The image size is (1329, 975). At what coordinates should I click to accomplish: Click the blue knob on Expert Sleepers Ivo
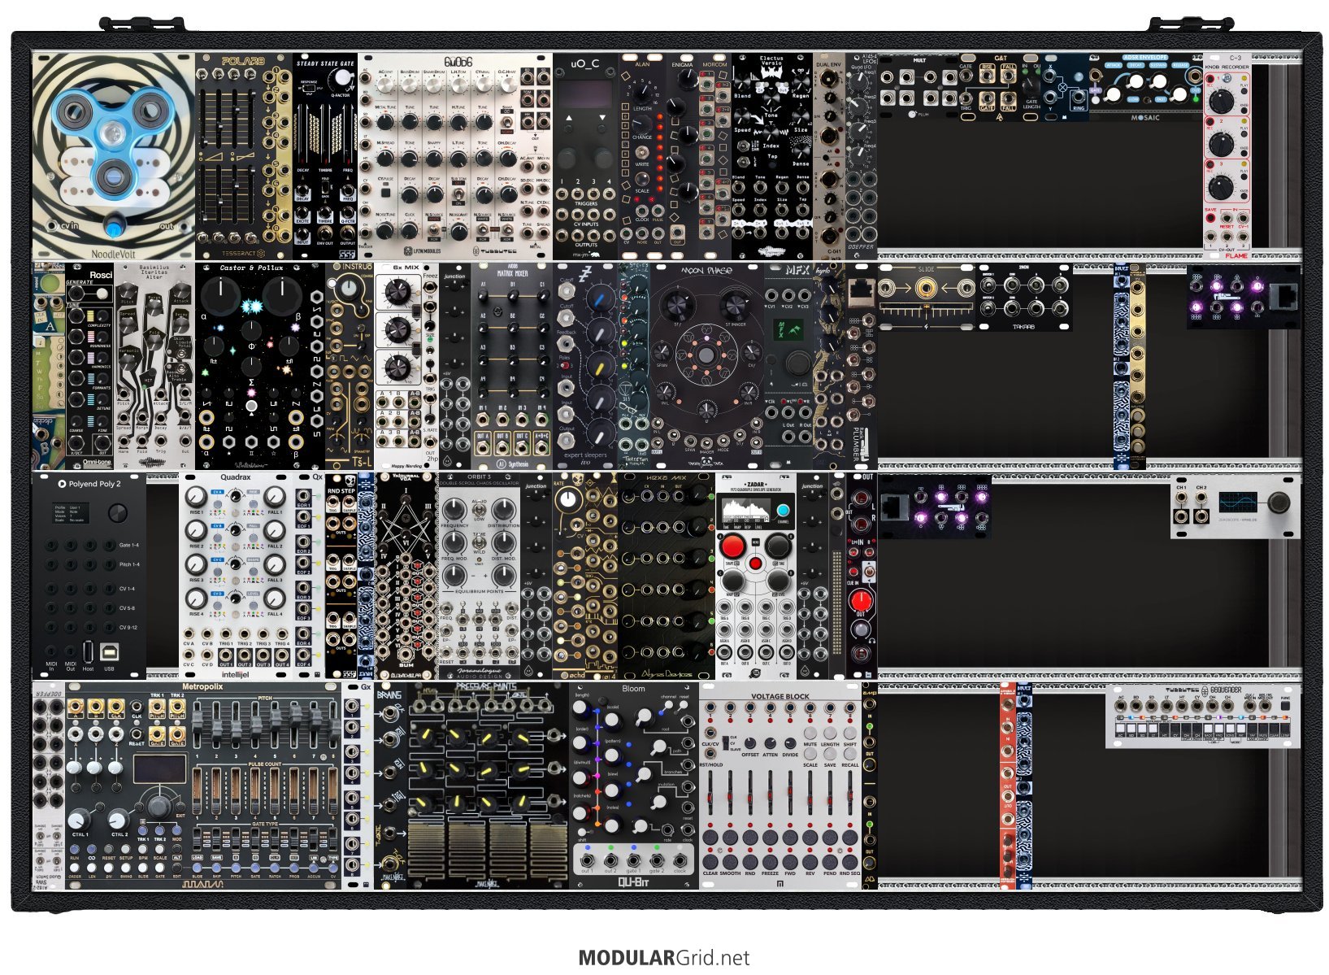point(602,299)
